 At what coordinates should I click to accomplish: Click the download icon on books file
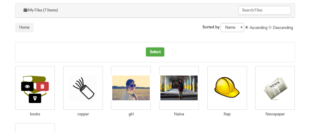pyautogui.click(x=35, y=98)
